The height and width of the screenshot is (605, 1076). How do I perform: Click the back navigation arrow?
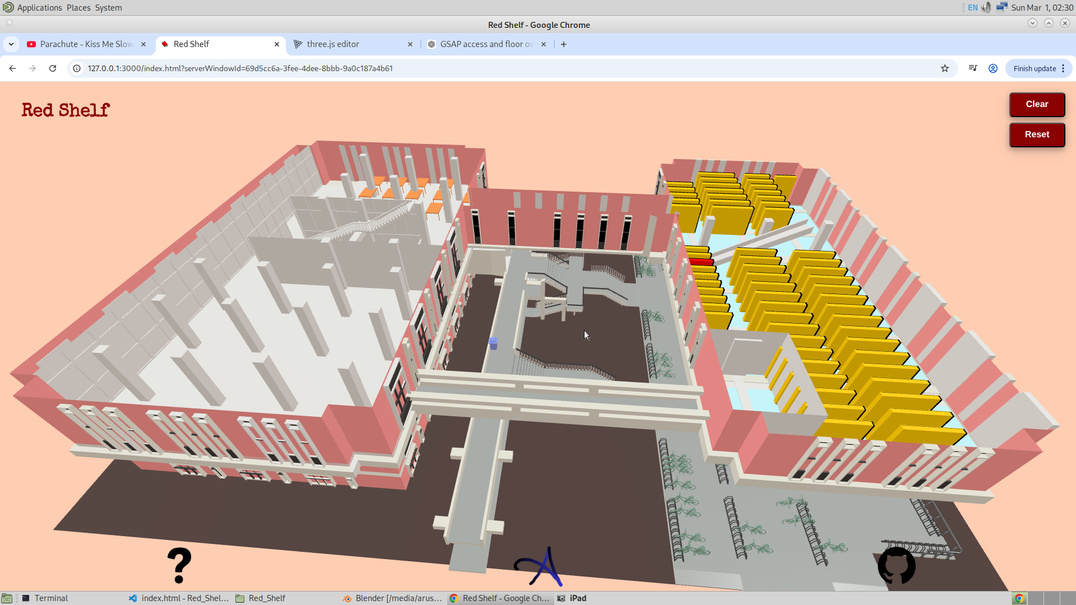12,68
